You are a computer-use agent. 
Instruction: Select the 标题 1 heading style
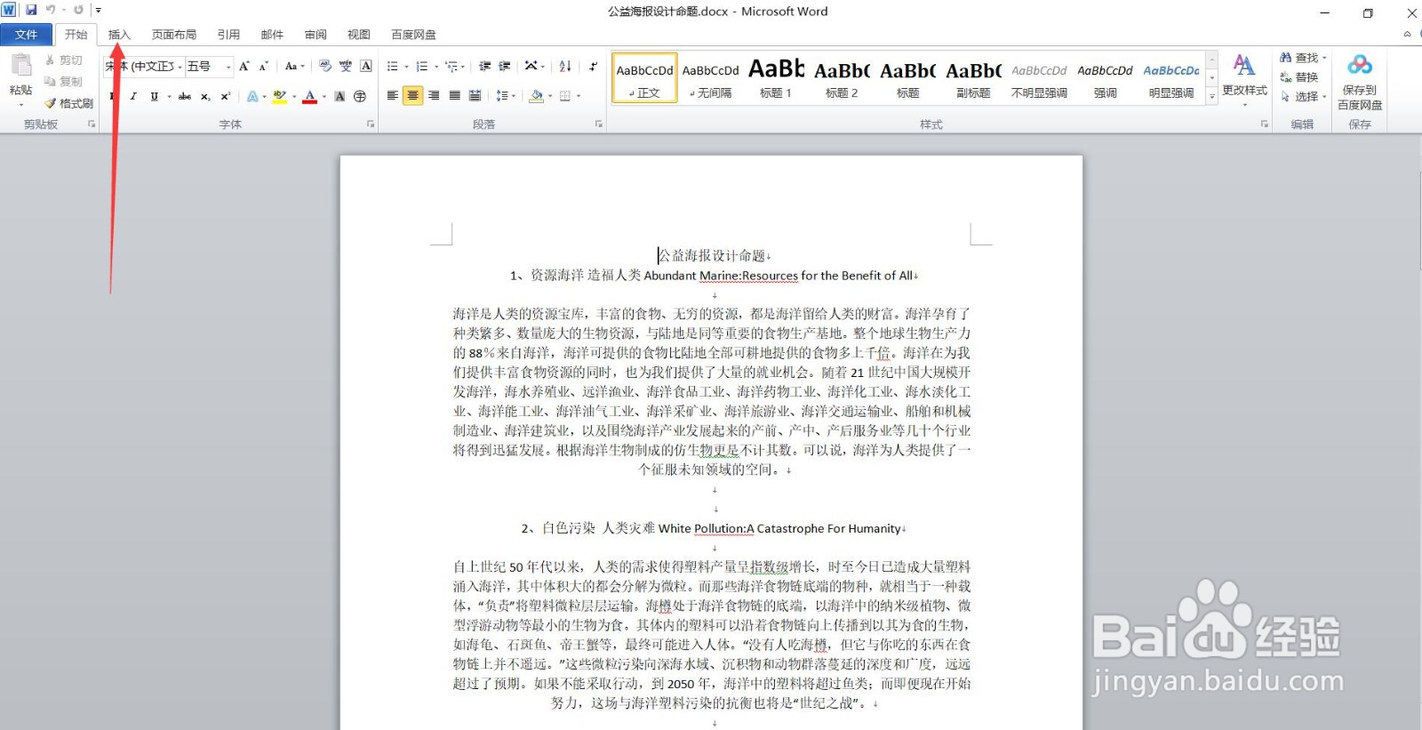[776, 78]
